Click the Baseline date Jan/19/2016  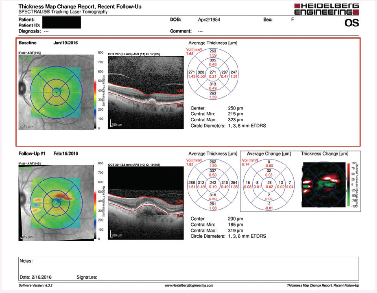point(66,43)
